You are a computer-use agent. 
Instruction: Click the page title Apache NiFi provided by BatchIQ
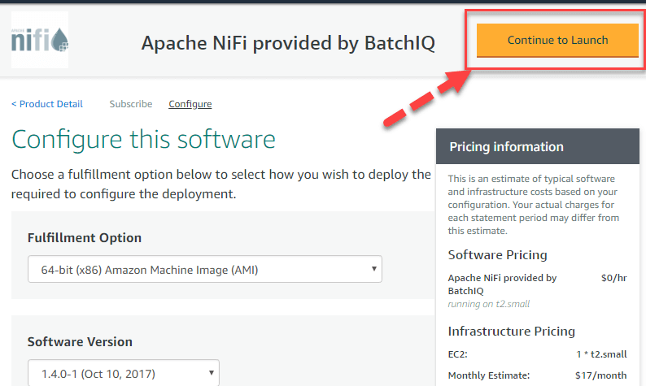coord(288,44)
